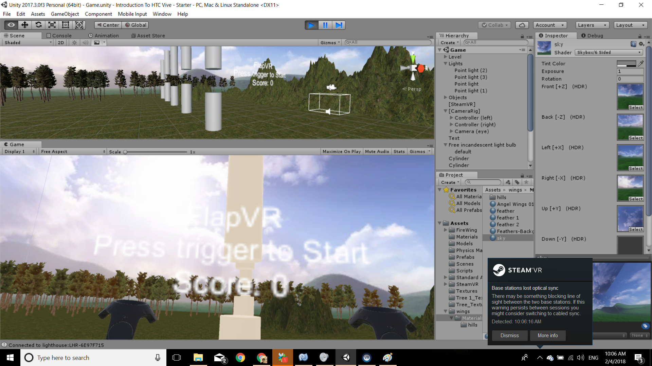Open the Layers dropdown

click(x=592, y=25)
